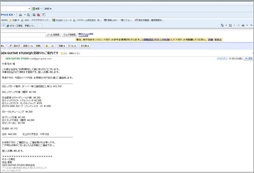The height and width of the screenshot is (173, 254).
Task: Open the Google ニュース bookmark
Action: [62, 20]
